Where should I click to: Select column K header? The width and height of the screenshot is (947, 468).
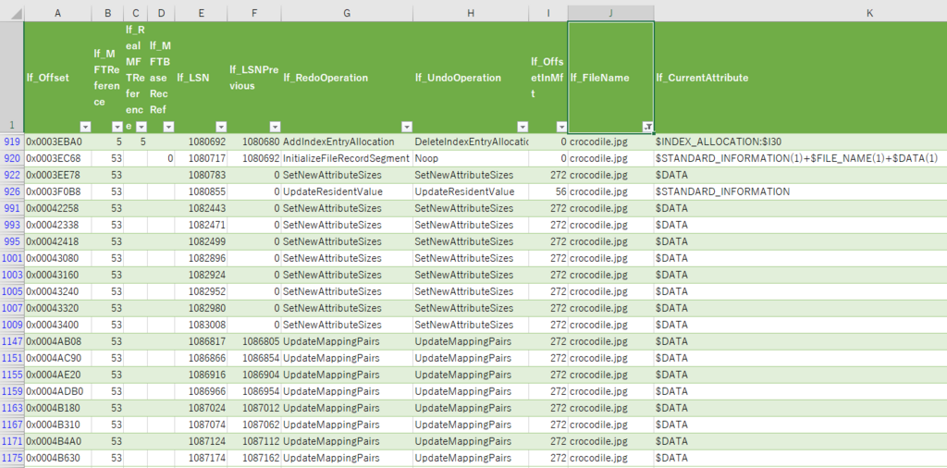800,13
